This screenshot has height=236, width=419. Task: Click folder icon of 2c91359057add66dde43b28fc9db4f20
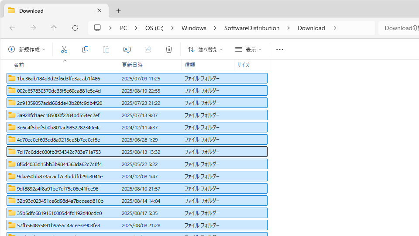(11, 103)
